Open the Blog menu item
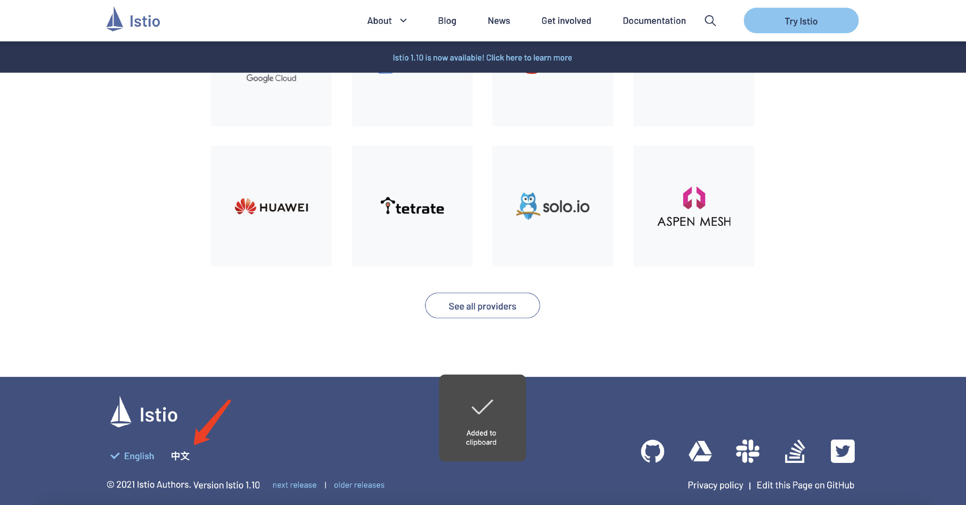Image resolution: width=966 pixels, height=505 pixels. (447, 21)
